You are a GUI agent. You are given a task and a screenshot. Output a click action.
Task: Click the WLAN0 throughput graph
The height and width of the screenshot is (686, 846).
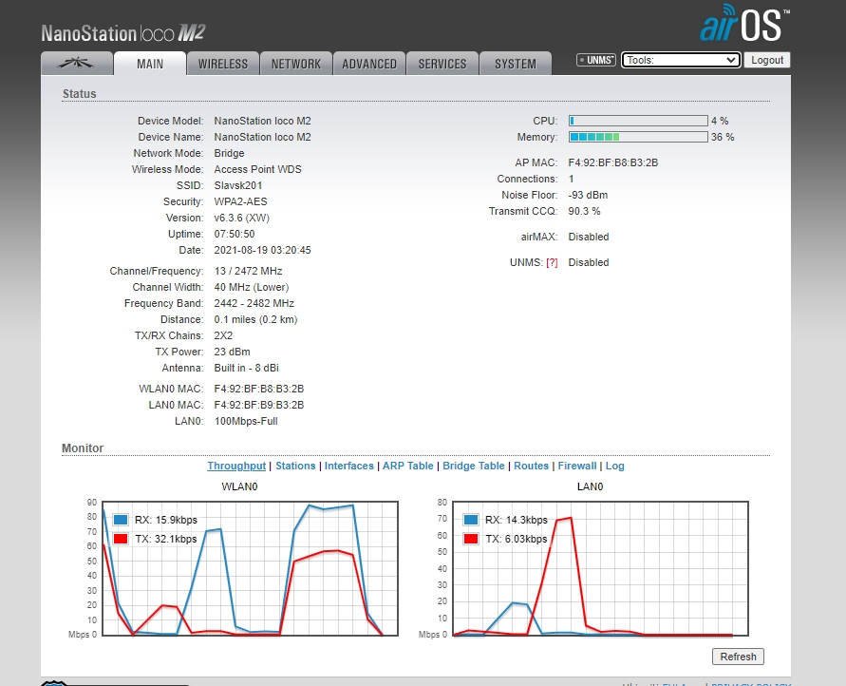click(250, 568)
